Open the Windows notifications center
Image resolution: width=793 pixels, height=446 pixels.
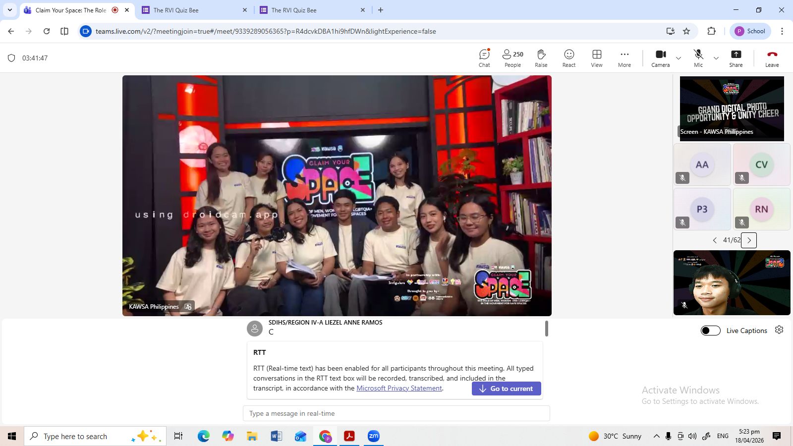(x=777, y=436)
